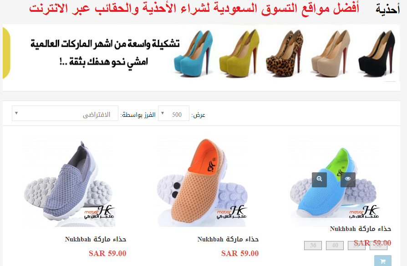Screen dimensions: 407x266
Task: Open the blue mesh shoe product image
Action: pyautogui.click(x=335, y=183)
